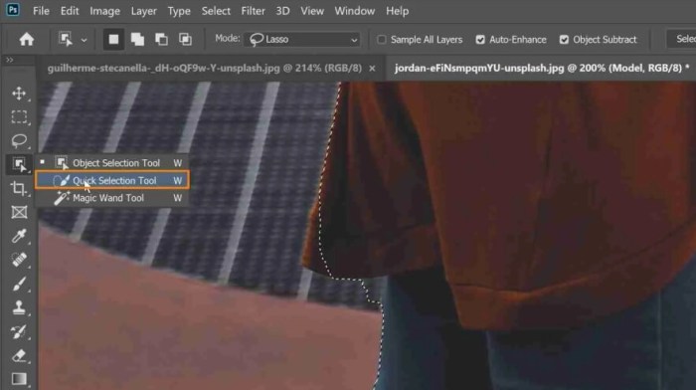This screenshot has height=390, width=696.
Task: Select the Move tool
Action: pyautogui.click(x=19, y=94)
